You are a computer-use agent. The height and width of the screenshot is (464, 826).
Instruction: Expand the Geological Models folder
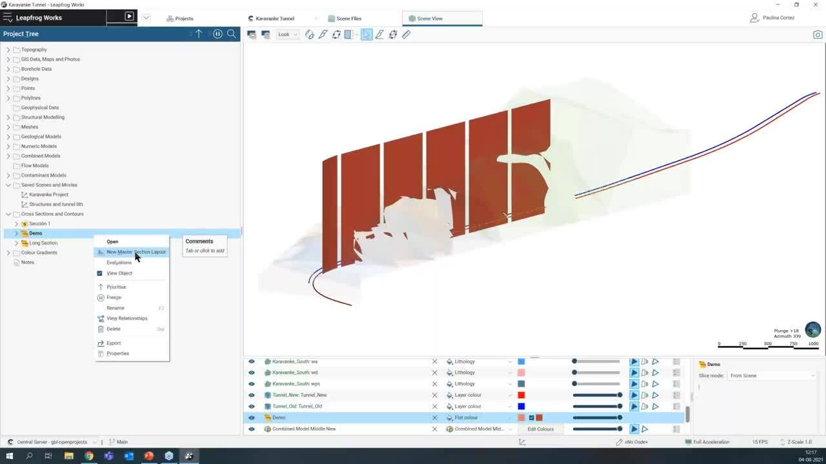pyautogui.click(x=8, y=137)
